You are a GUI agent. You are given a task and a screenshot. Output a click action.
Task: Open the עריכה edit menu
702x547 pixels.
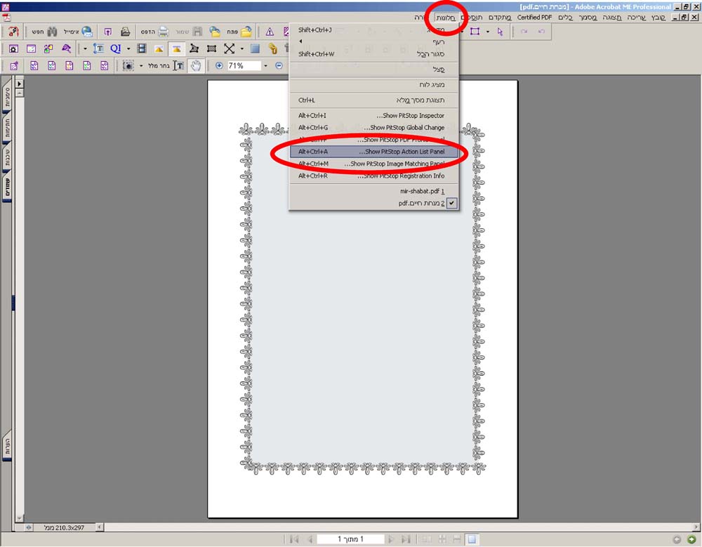pyautogui.click(x=636, y=18)
